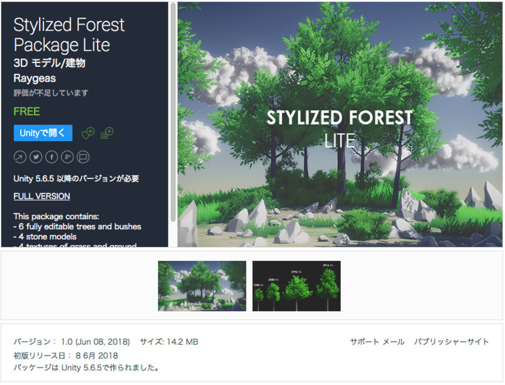Image resolution: width=505 pixels, height=385 pixels.
Task: Share on Twitter via bird icon
Action: pos(36,157)
